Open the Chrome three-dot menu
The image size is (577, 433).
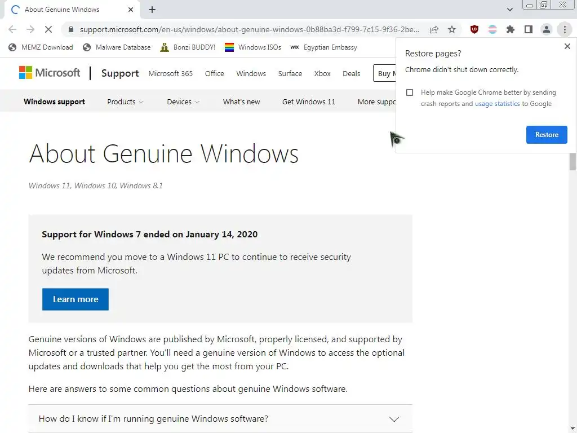click(565, 29)
